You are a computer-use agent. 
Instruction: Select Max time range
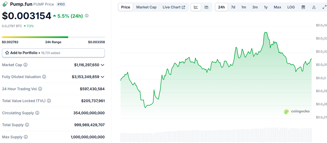[x=277, y=7]
